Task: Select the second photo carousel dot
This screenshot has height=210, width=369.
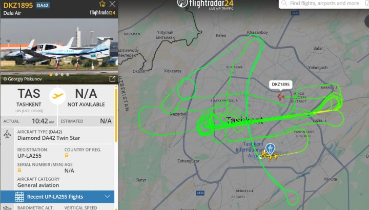Action: pos(56,75)
